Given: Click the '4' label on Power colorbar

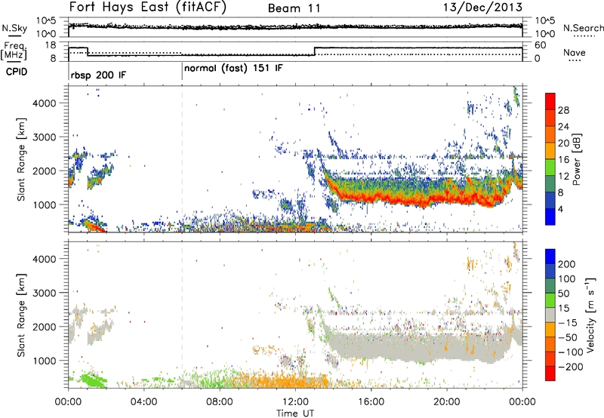Looking at the screenshot, I should click(560, 209).
